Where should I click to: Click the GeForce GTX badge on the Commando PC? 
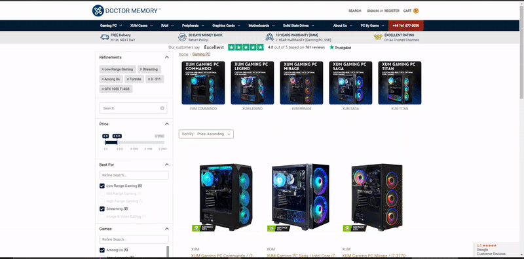click(204, 228)
